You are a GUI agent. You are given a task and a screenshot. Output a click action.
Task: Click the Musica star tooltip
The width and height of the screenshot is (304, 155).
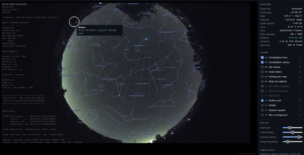[x=100, y=30]
